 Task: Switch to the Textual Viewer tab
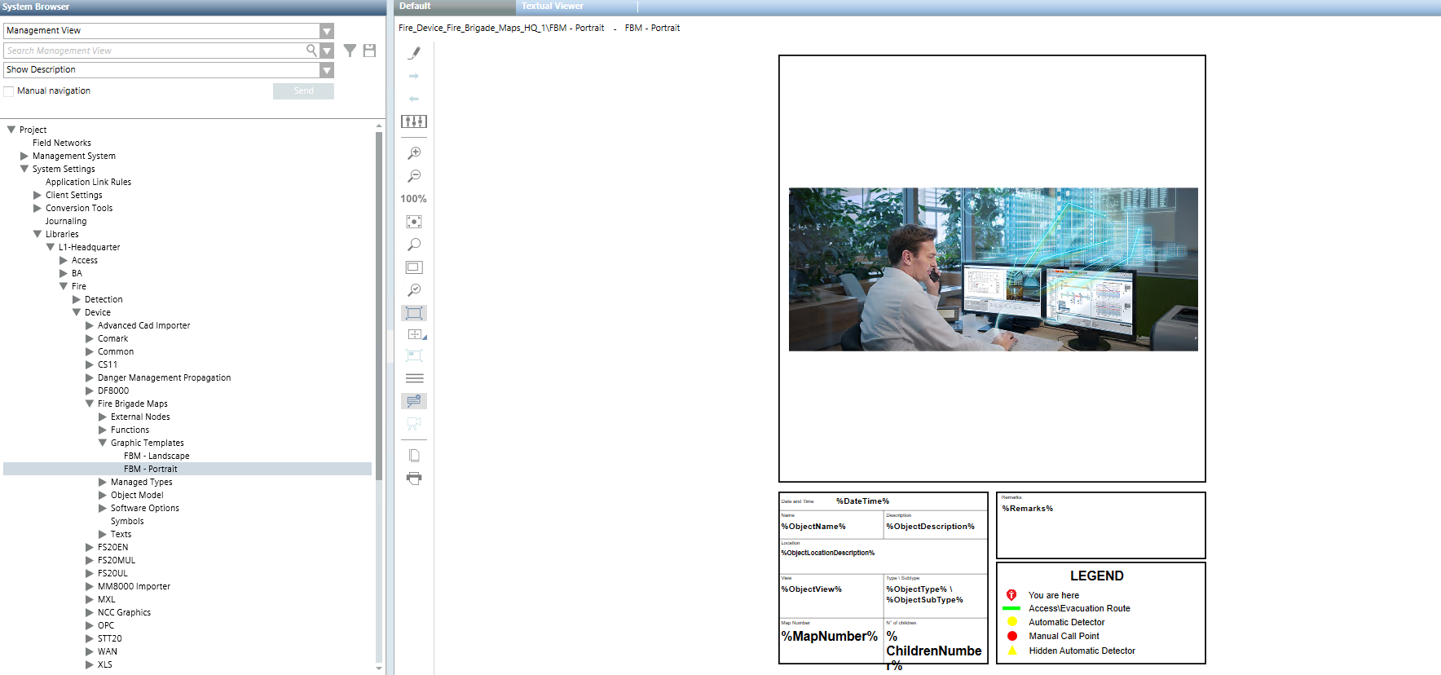[552, 7]
